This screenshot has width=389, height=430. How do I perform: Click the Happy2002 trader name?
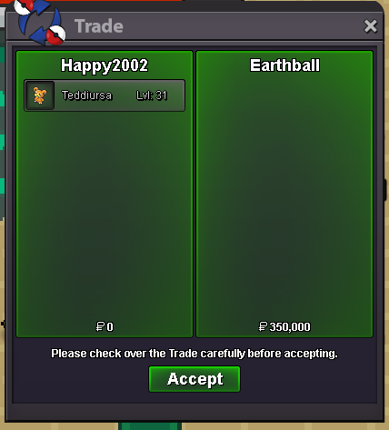click(105, 65)
